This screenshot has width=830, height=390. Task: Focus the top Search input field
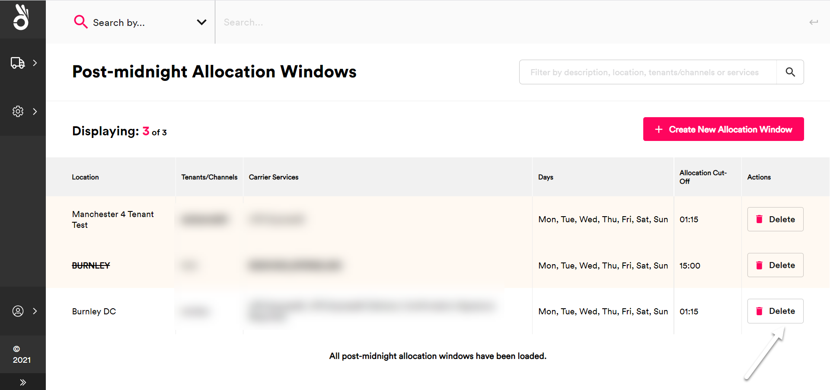click(510, 22)
